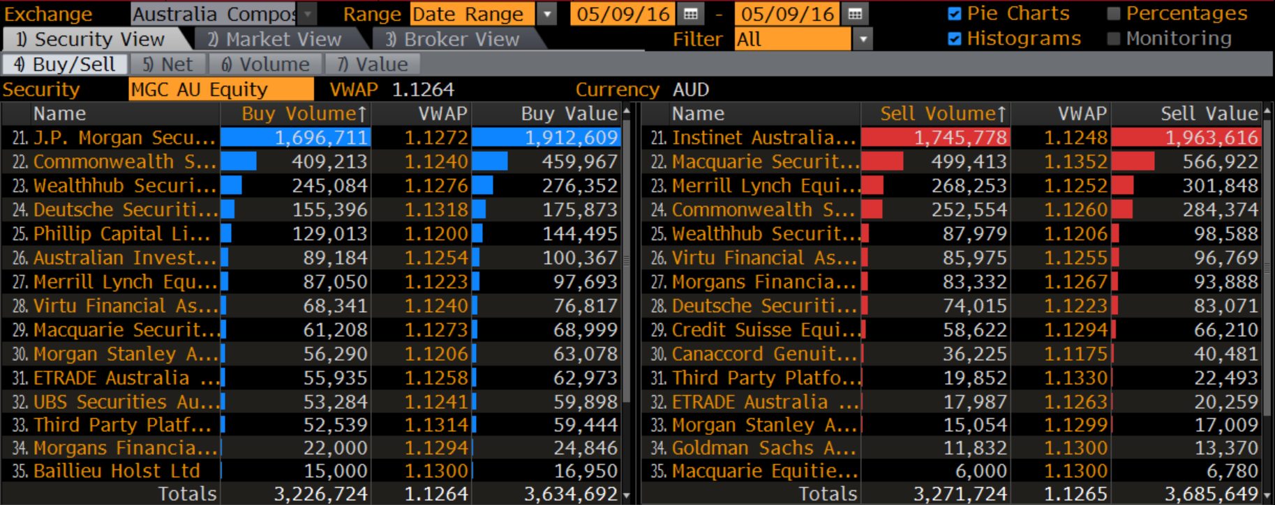Viewport: 1275px width, 505px height.
Task: Click the Sell Value column header
Action: click(1186, 114)
